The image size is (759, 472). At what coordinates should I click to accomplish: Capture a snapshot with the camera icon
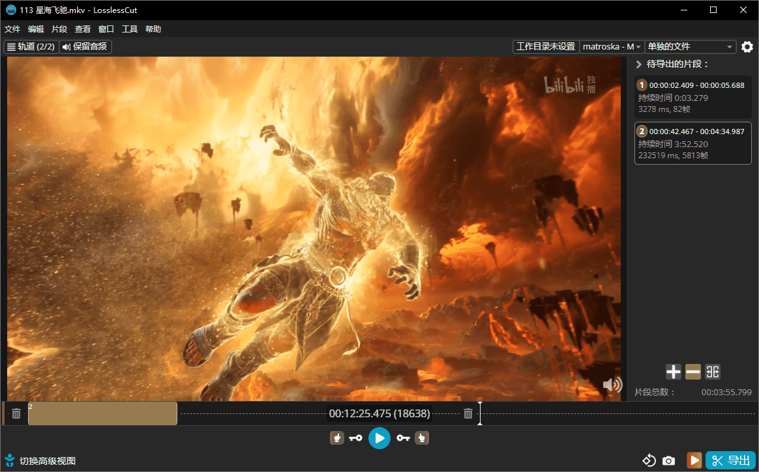(668, 461)
